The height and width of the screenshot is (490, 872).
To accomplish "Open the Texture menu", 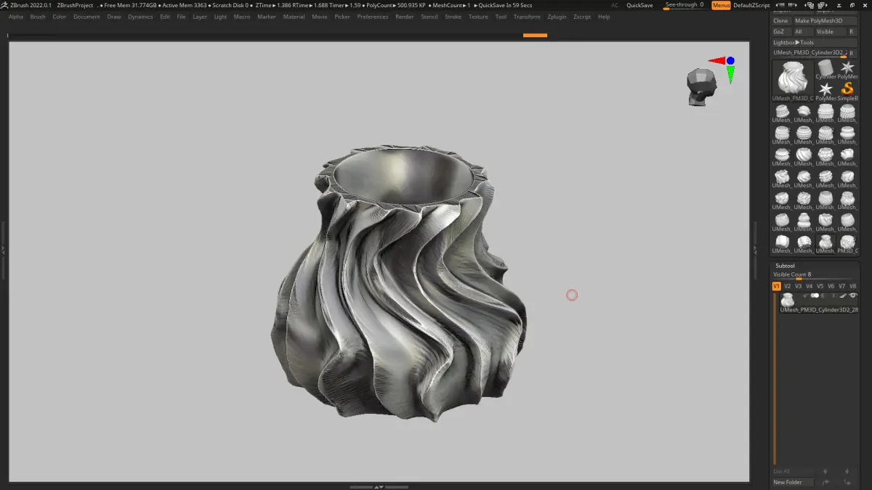I will (x=478, y=17).
